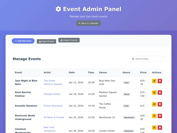Click the 20:00 time cell
This screenshot has height=133, width=177.
click(x=91, y=82)
